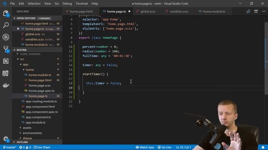Open app.component.spec.ts in file tree

tap(37, 112)
